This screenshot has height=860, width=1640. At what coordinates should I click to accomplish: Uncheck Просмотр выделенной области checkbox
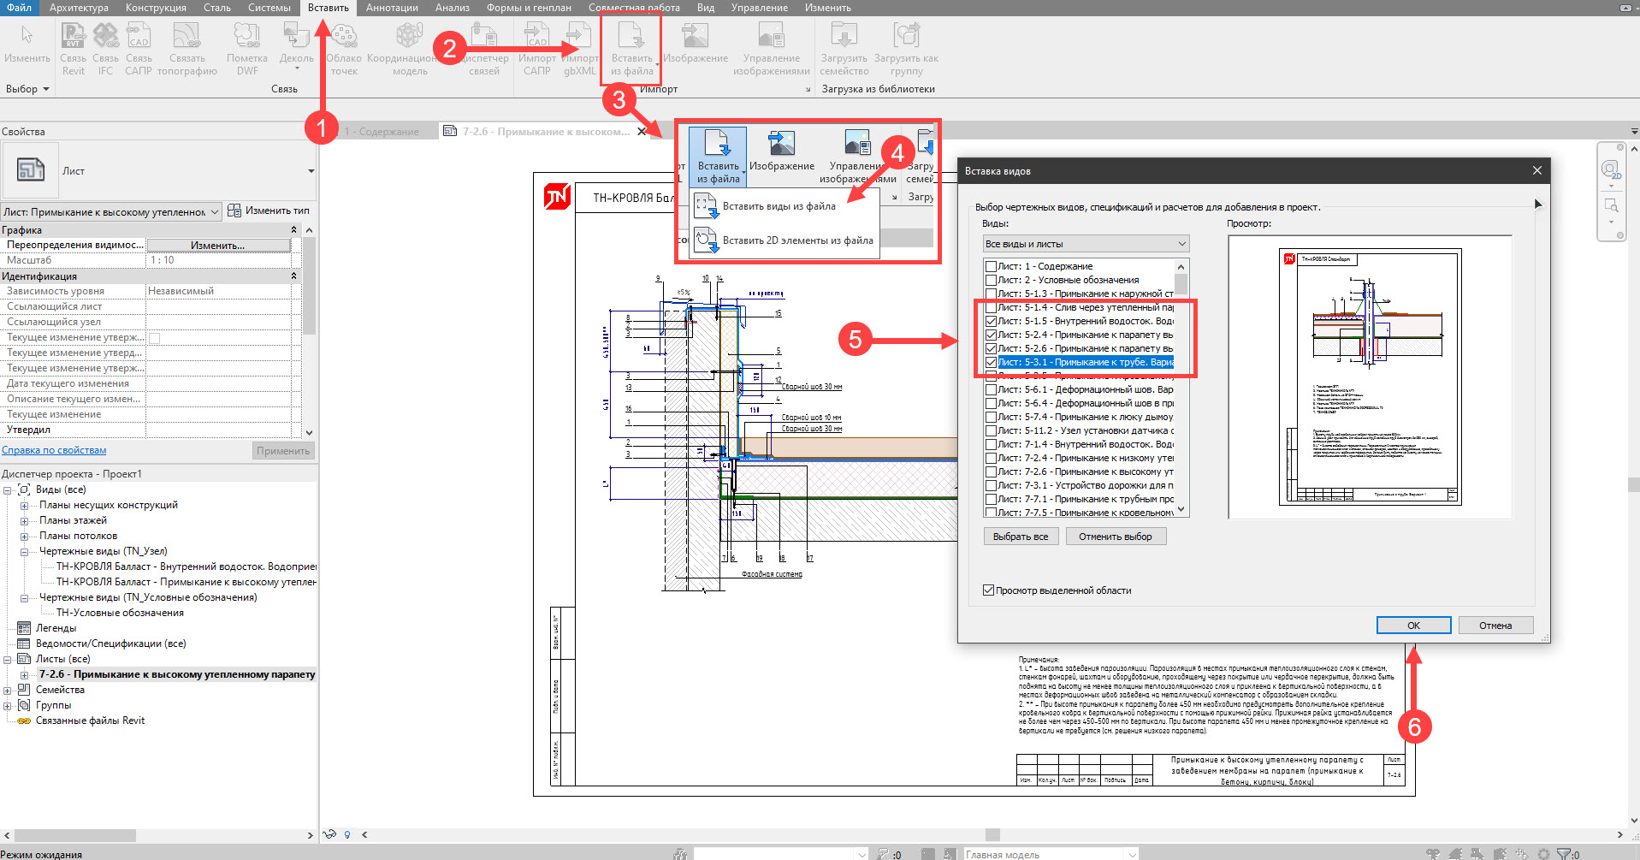tap(989, 590)
